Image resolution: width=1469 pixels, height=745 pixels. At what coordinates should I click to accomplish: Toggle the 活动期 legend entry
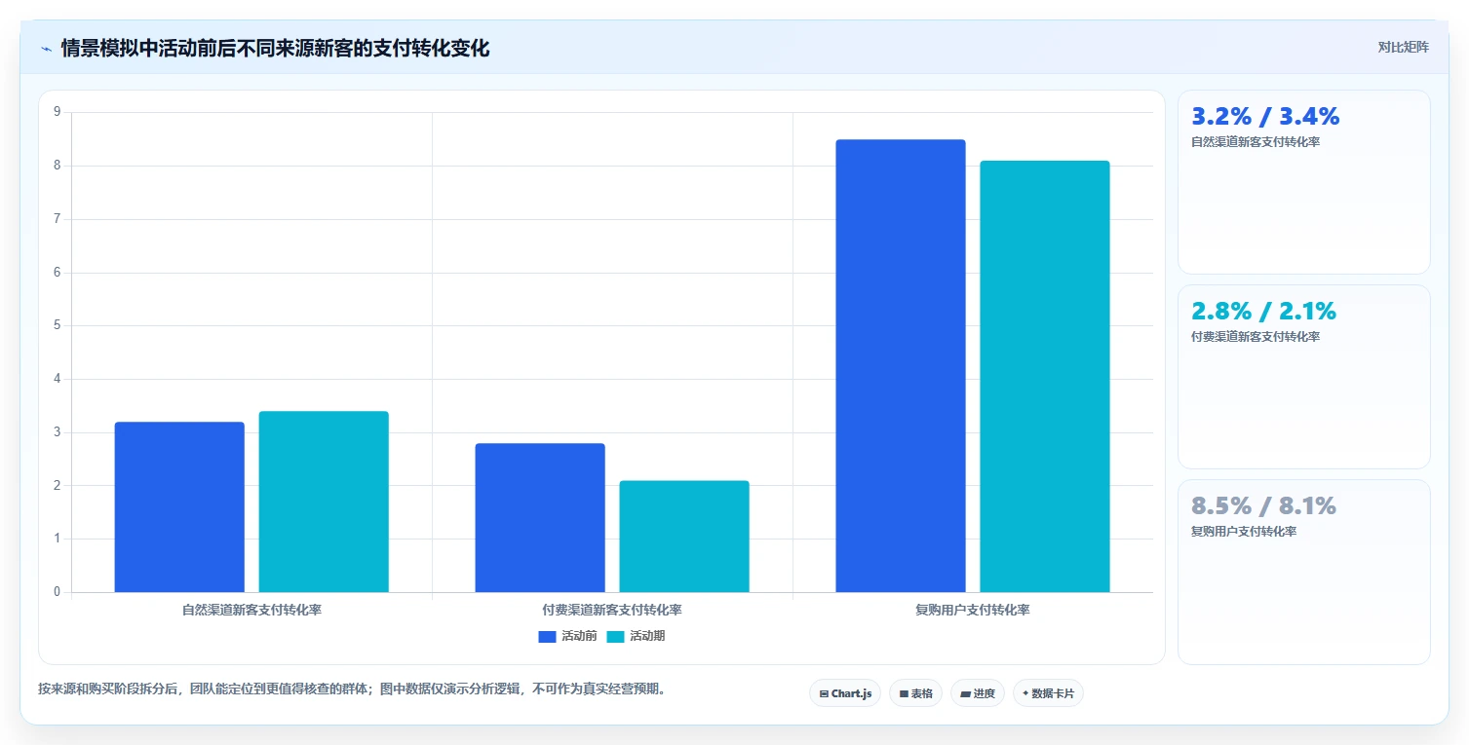tap(636, 636)
